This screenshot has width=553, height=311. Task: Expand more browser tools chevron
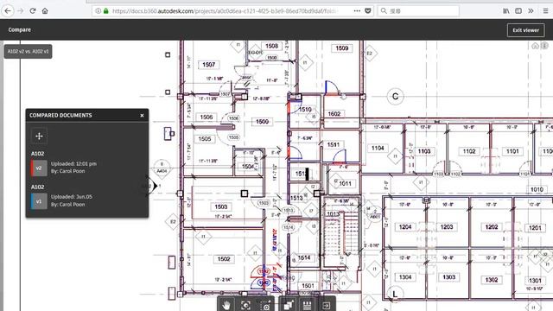click(x=531, y=11)
